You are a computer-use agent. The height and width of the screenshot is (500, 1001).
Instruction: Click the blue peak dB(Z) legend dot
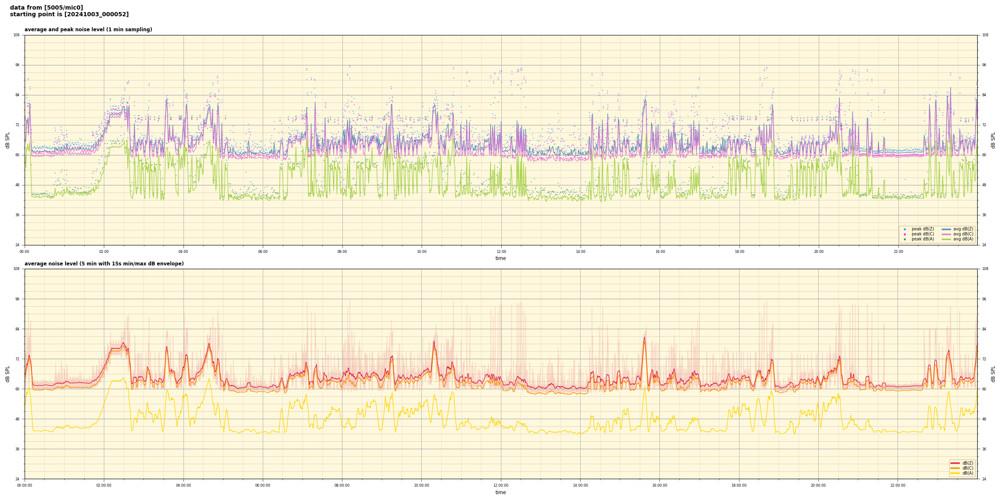click(x=905, y=229)
